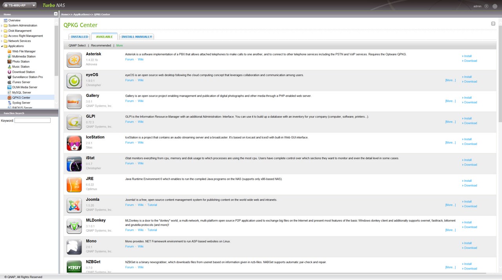Open Surveillance Station Pro in sidebar
502x280 pixels.
(27, 77)
